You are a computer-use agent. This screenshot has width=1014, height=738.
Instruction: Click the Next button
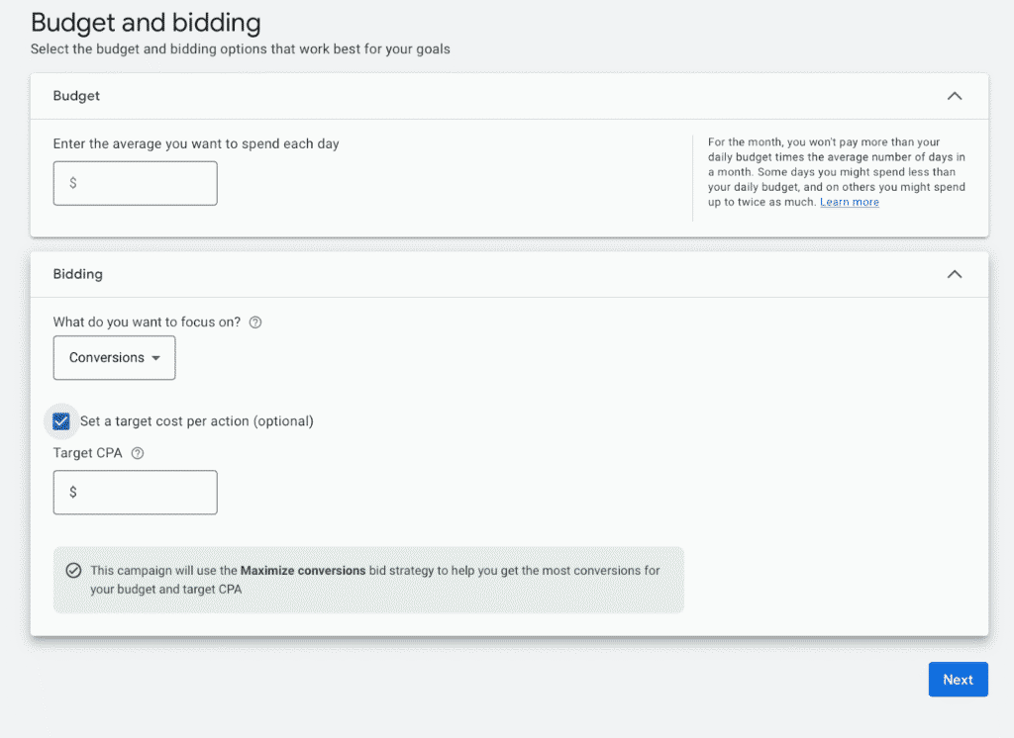(958, 680)
